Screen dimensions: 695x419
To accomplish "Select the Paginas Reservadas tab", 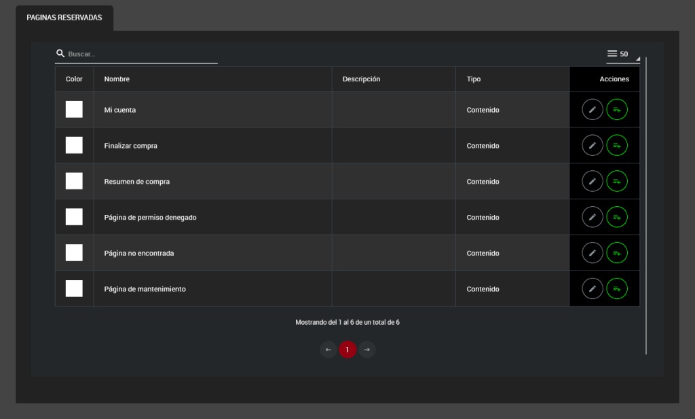I will pos(64,18).
